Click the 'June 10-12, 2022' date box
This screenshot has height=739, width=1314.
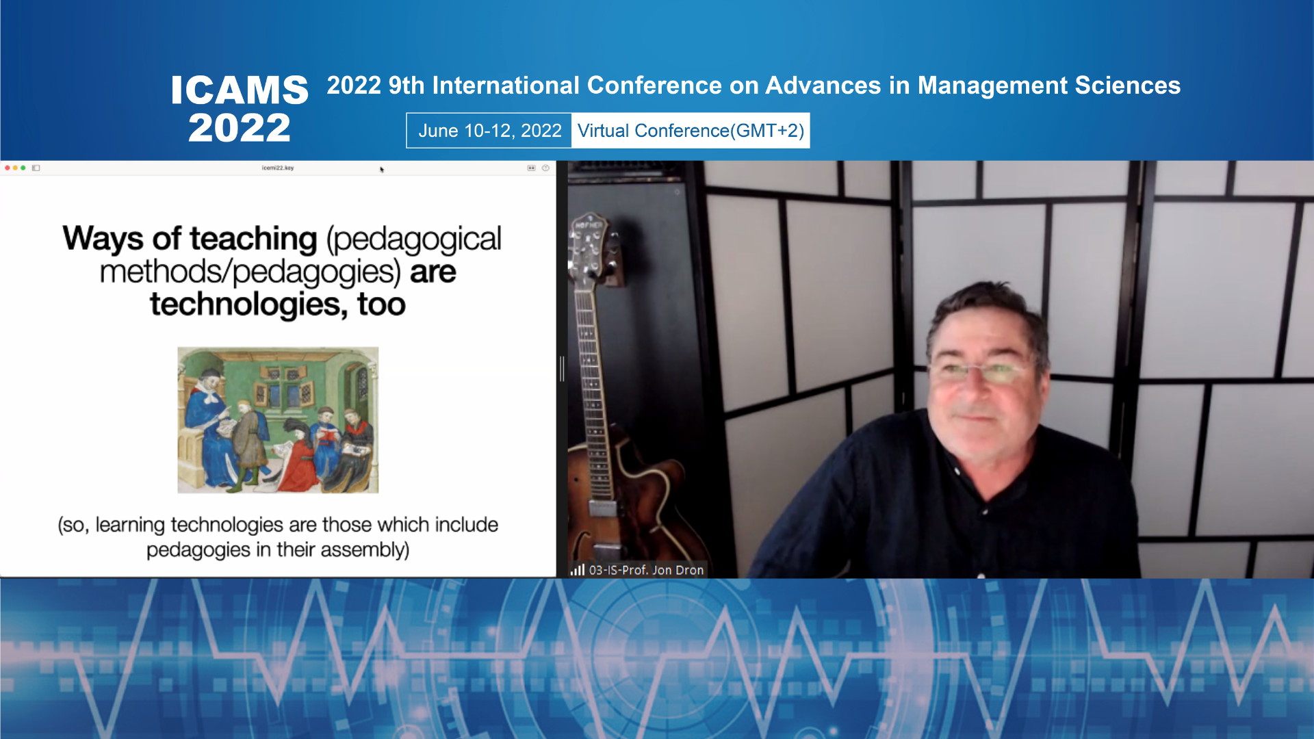(x=489, y=131)
